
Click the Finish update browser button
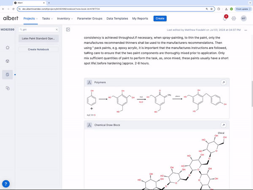pyautogui.click(x=243, y=9)
